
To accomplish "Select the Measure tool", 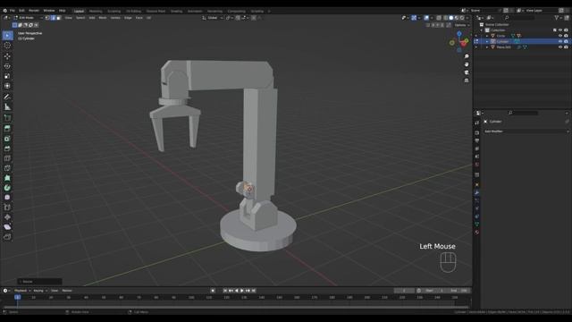I will pyautogui.click(x=7, y=106).
